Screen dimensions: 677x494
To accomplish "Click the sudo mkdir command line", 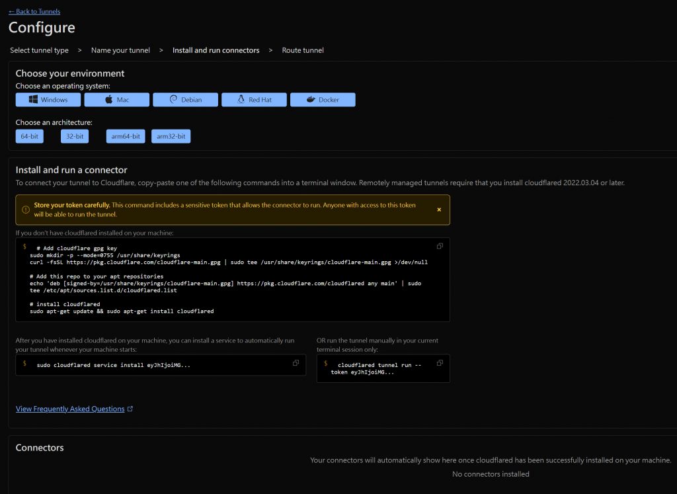I will click(105, 256).
